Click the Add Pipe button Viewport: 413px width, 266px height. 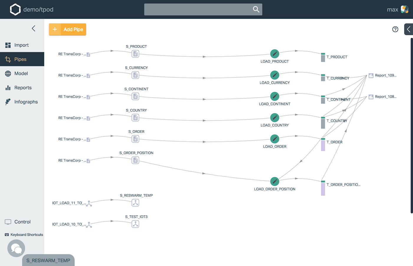tap(67, 30)
